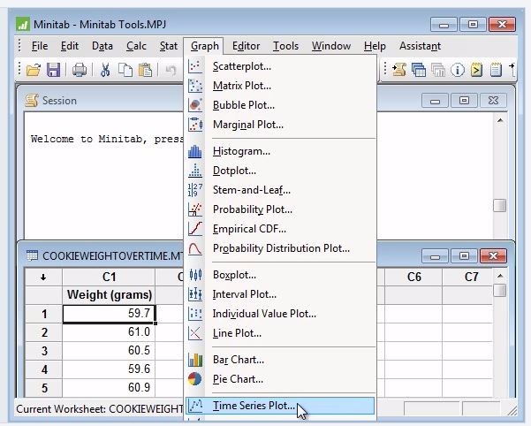Image resolution: width=531 pixels, height=426 pixels.
Task: Click the Show Worksheets Folder icon
Action: (x=419, y=70)
